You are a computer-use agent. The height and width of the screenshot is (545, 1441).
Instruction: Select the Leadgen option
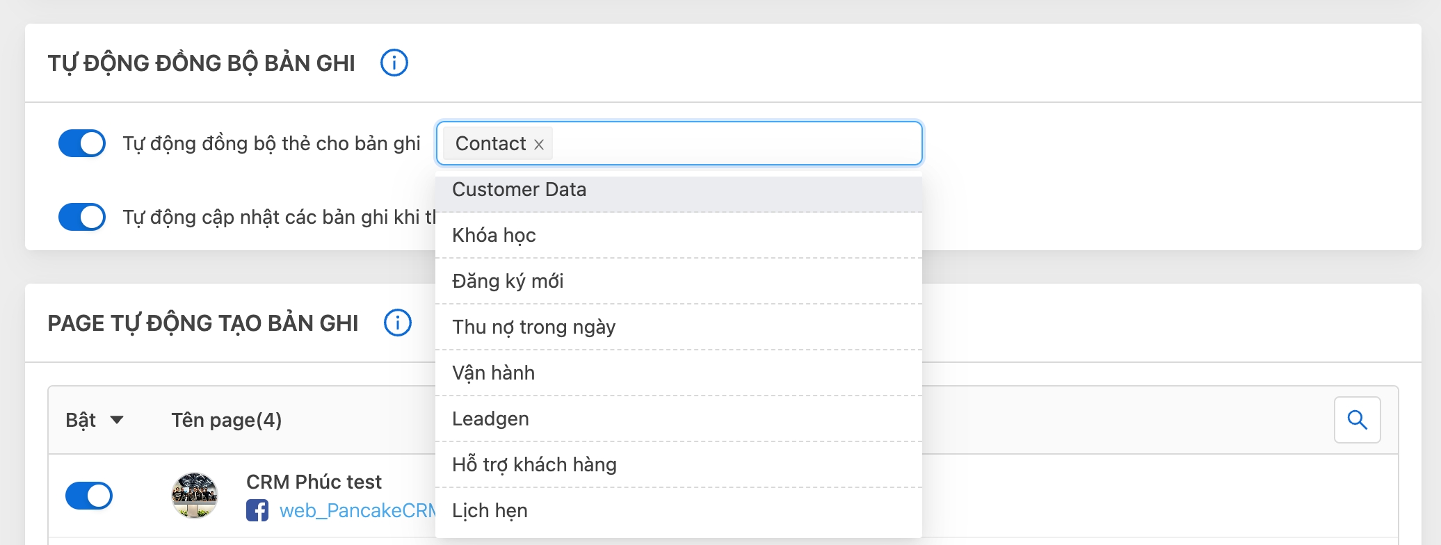point(490,419)
